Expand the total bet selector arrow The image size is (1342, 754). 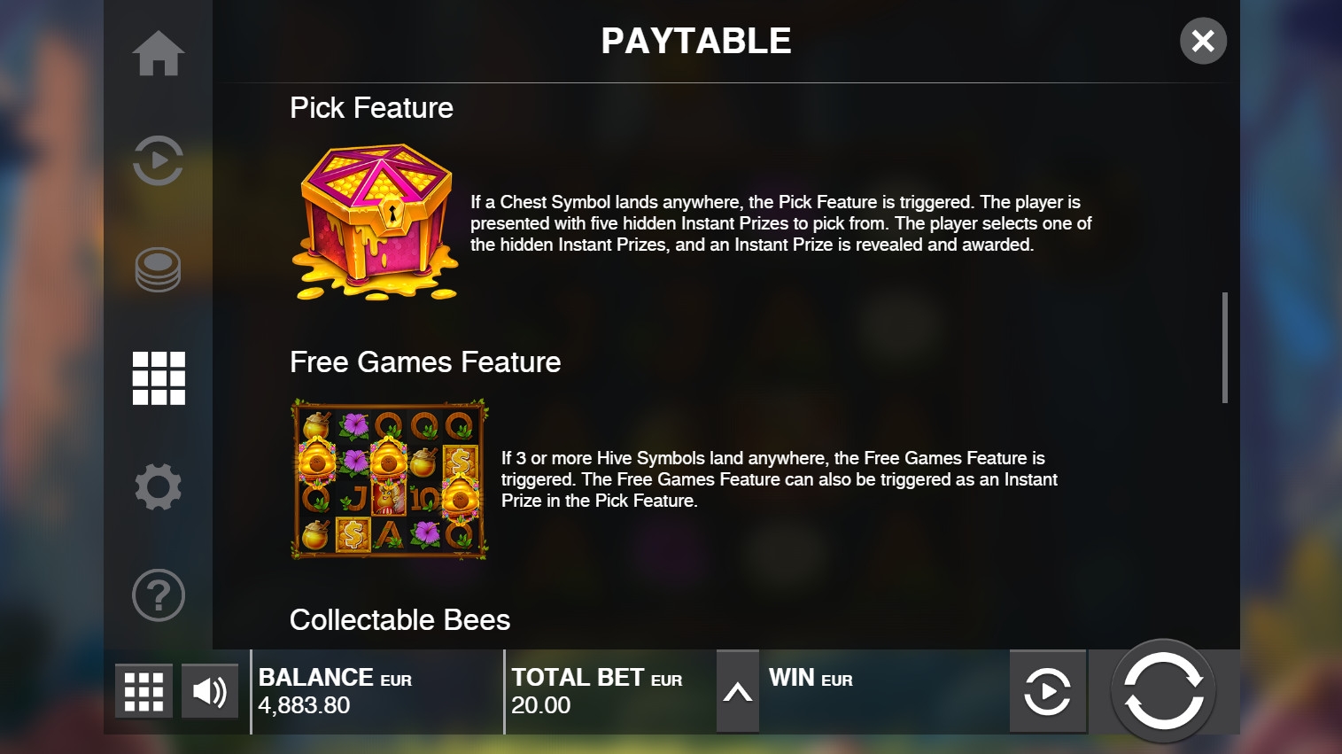coord(737,692)
